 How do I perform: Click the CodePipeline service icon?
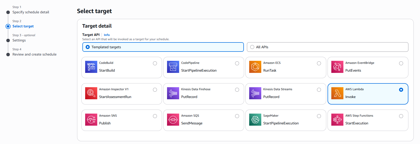point(173,67)
